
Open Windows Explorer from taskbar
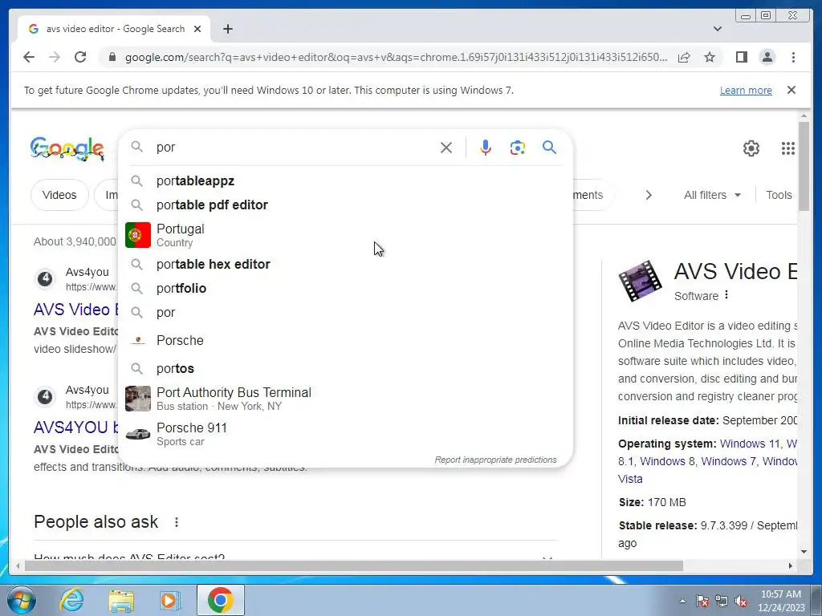(121, 600)
